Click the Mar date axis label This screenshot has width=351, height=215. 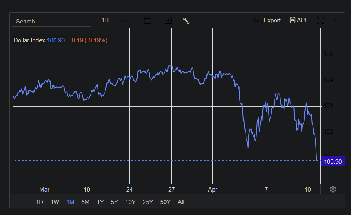[x=44, y=190]
